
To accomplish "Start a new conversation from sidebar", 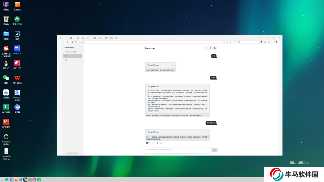I will tap(71, 52).
